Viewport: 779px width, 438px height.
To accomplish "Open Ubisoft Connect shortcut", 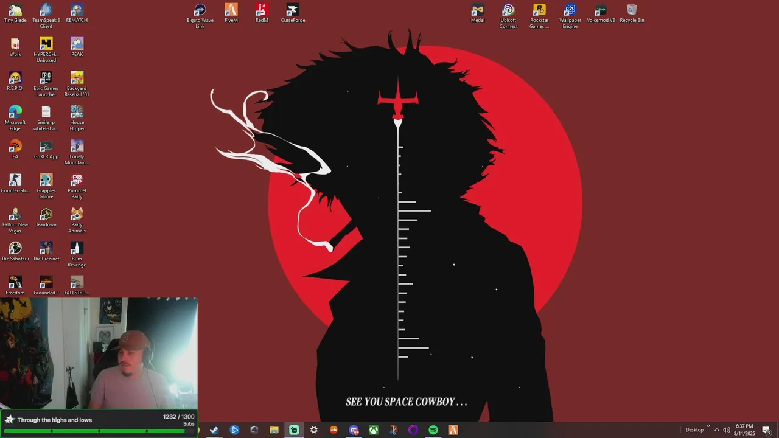I will pos(509,16).
